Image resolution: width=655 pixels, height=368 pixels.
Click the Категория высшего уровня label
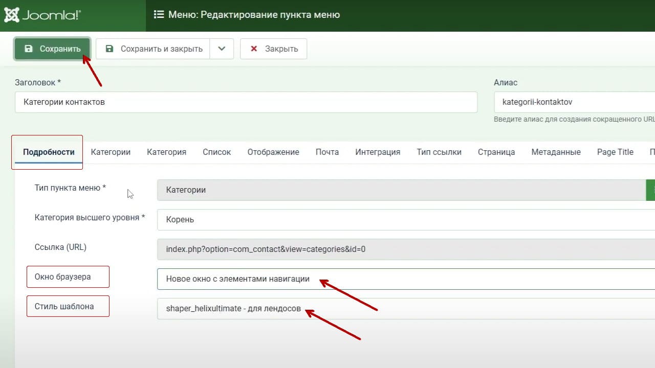[x=90, y=217]
